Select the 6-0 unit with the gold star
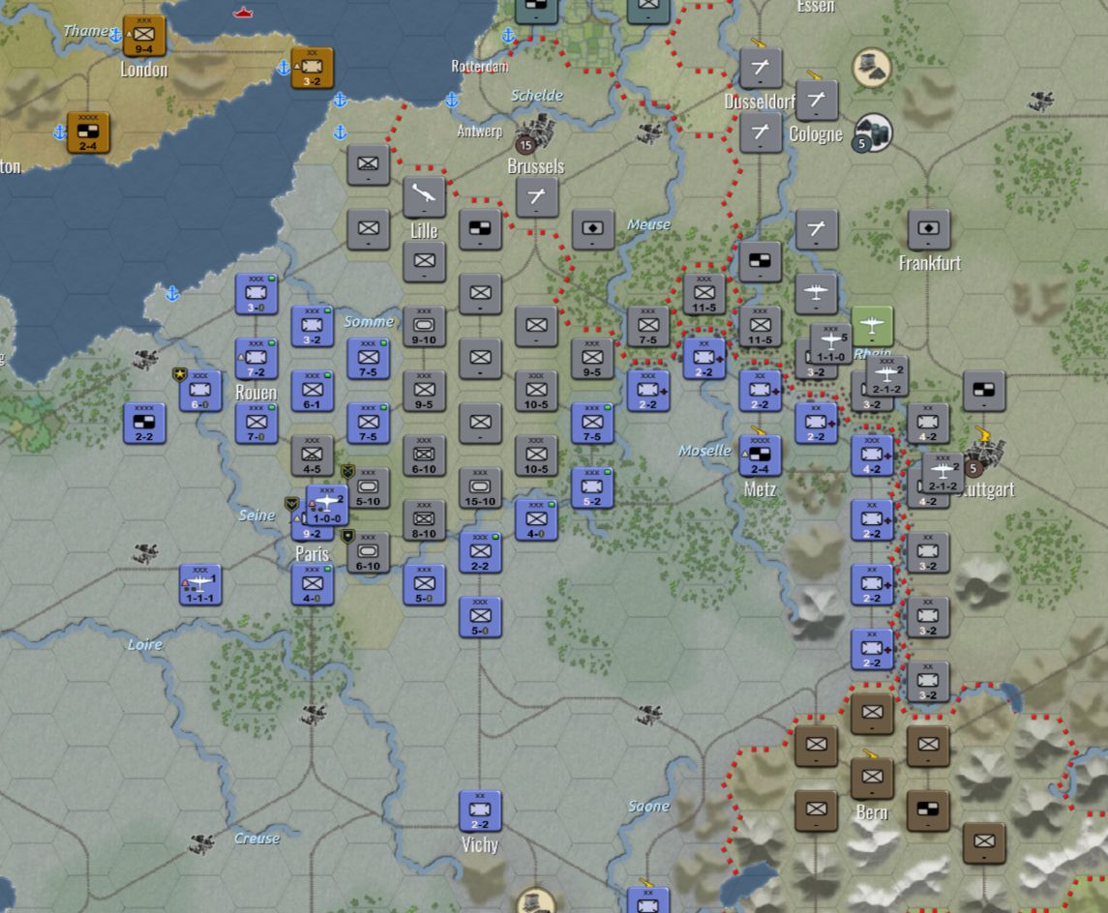Image resolution: width=1108 pixels, height=913 pixels. coord(200,391)
